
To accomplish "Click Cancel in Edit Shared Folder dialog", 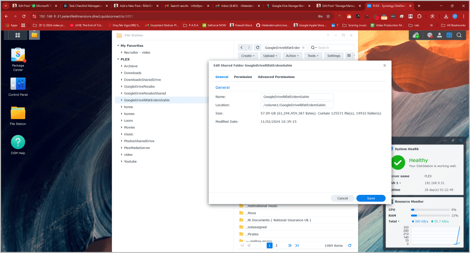I will click(342, 198).
